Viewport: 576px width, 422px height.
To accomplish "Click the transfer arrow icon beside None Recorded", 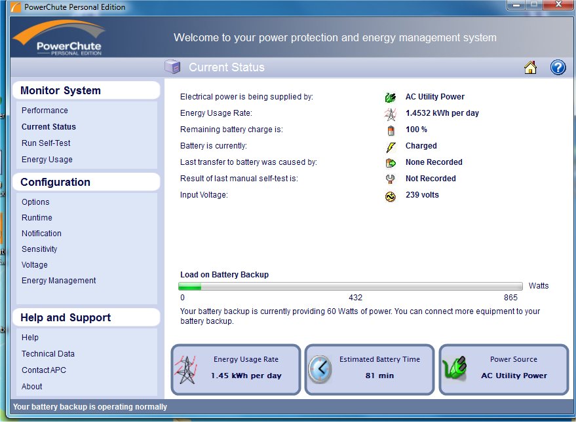I will tap(391, 163).
